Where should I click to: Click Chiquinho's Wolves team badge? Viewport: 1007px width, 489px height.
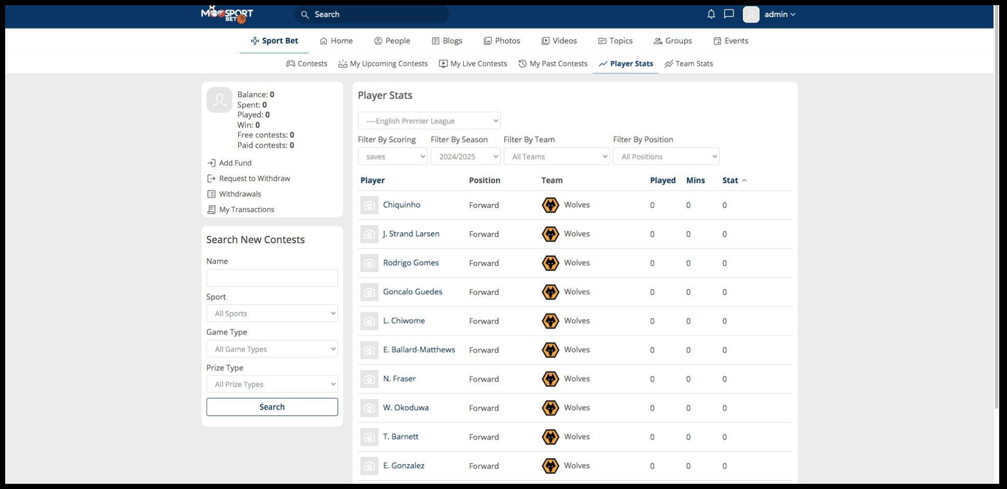(x=550, y=205)
